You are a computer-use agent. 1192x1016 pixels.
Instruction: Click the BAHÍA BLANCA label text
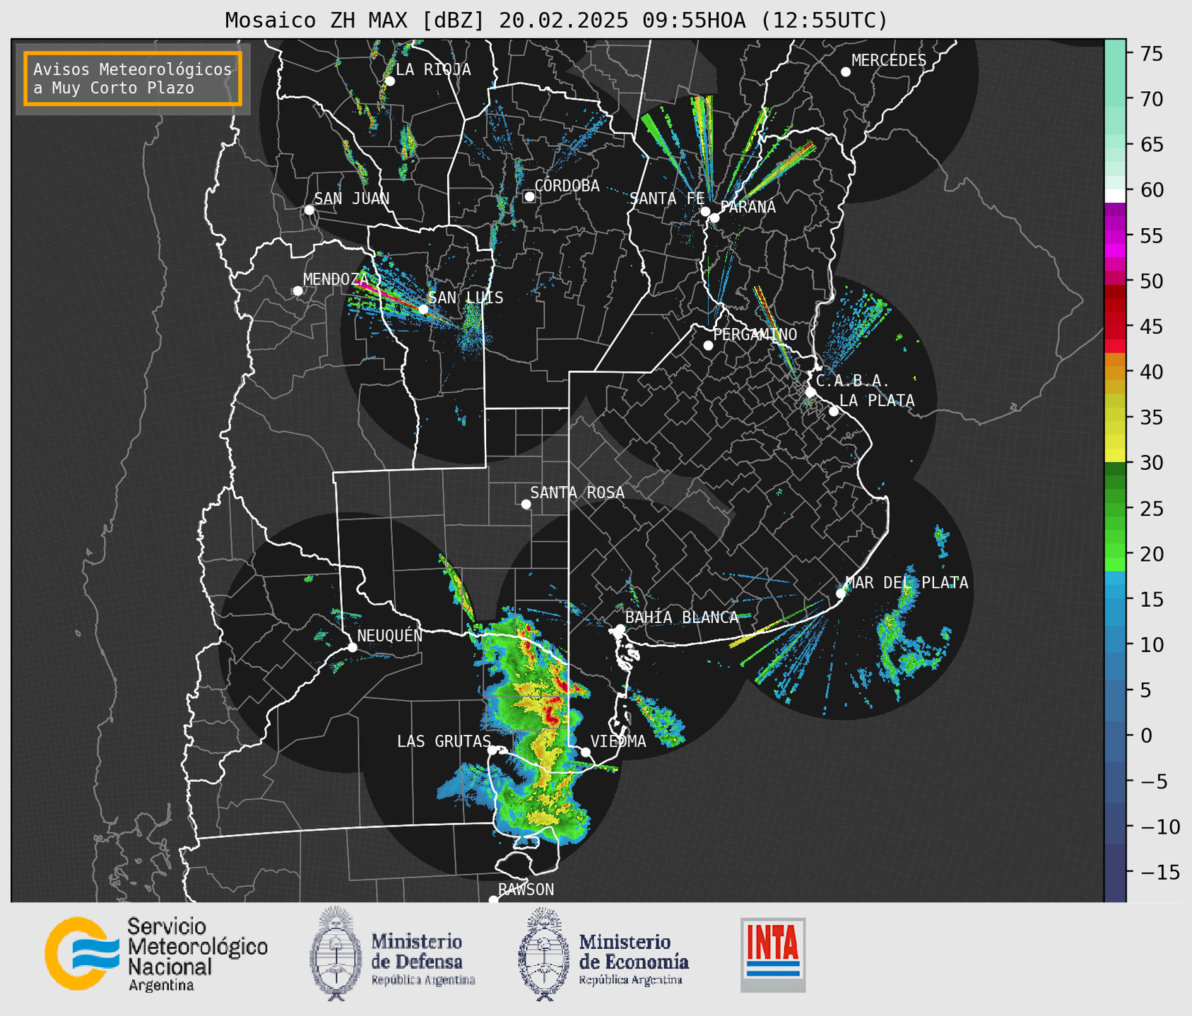[682, 618]
